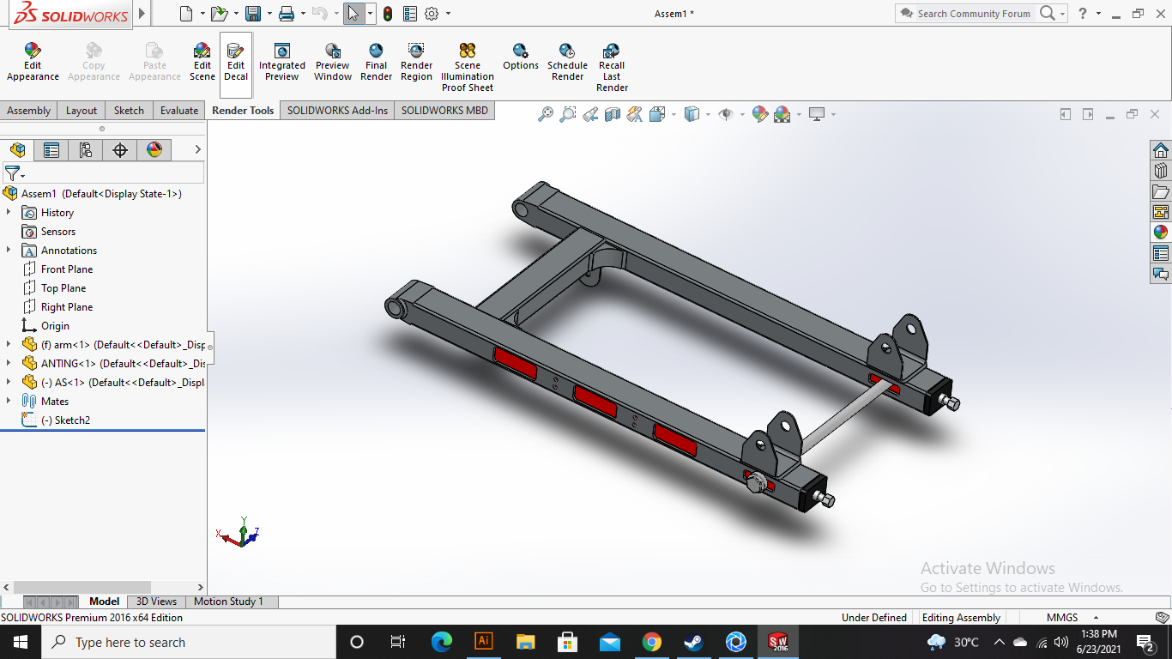1172x659 pixels.
Task: Click the Edit Appearance tool
Action: tap(33, 62)
